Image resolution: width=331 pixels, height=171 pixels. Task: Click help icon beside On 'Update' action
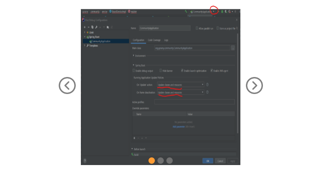[207, 85]
